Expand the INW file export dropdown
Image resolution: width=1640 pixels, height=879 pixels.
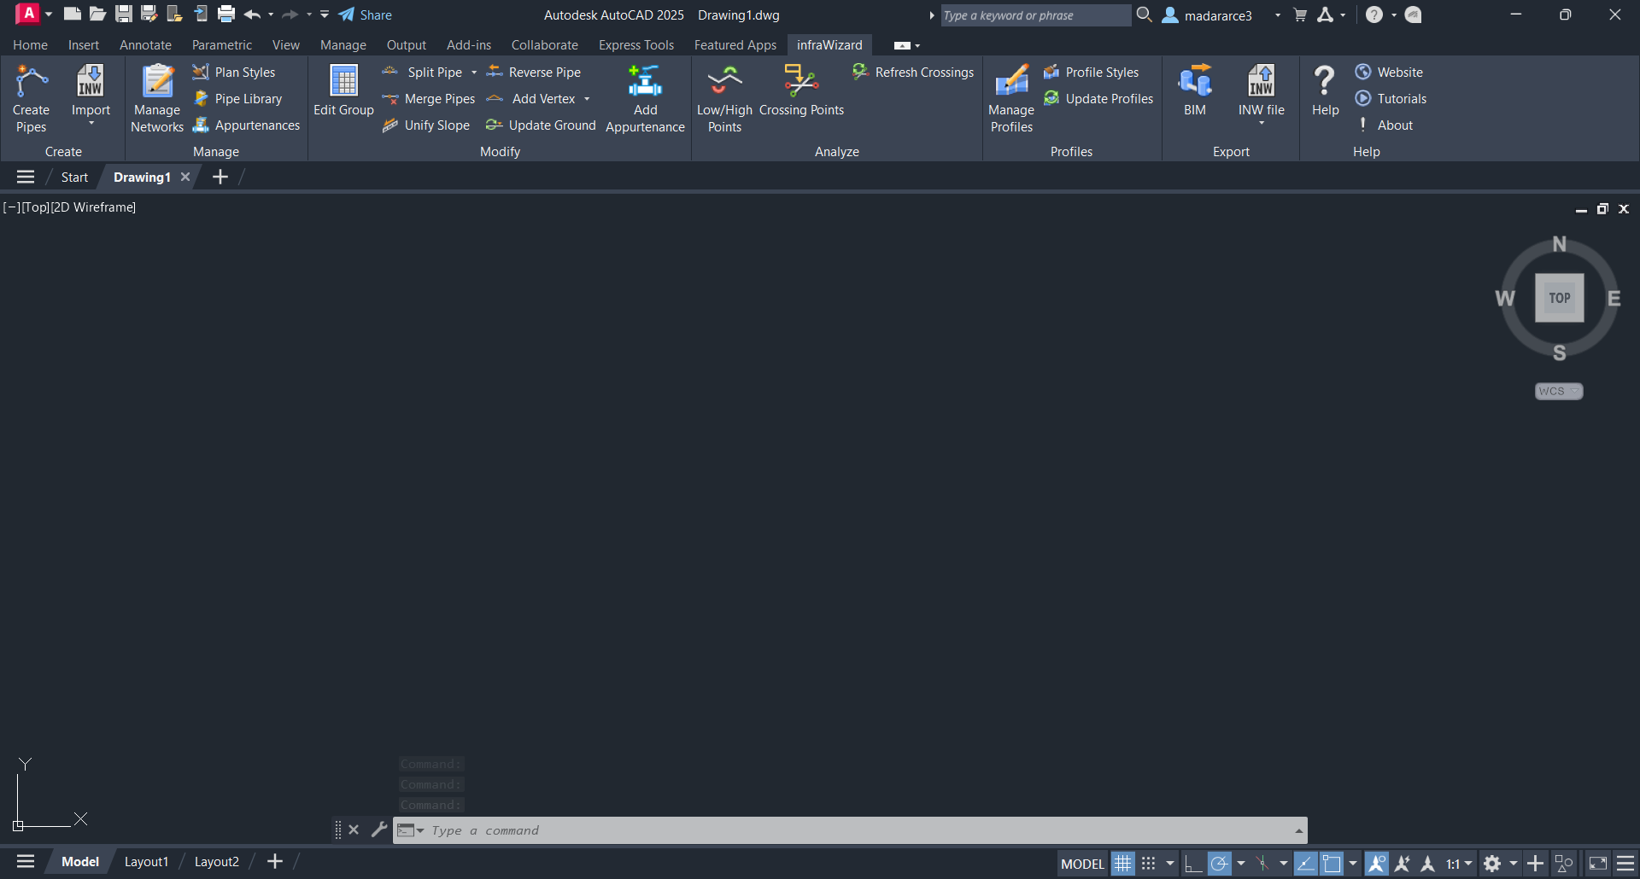pyautogui.click(x=1261, y=124)
